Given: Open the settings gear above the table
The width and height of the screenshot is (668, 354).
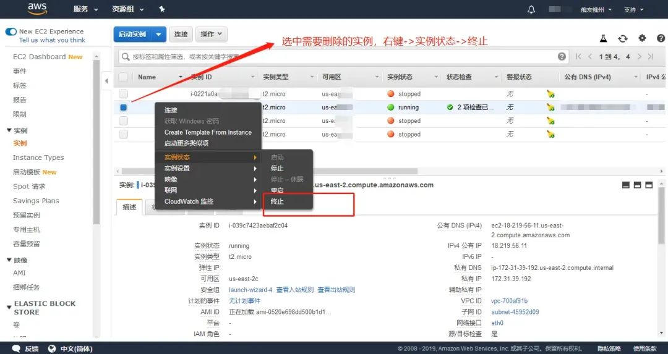Looking at the screenshot, I should (x=642, y=38).
